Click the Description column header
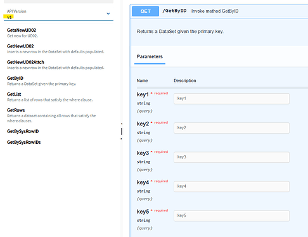The image size is (308, 237). tap(185, 80)
